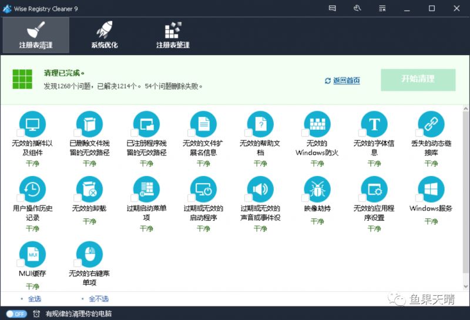This screenshot has width=470, height=320.
Task: Tick the 用户操作历史记录 checkbox
Action: click(21, 198)
